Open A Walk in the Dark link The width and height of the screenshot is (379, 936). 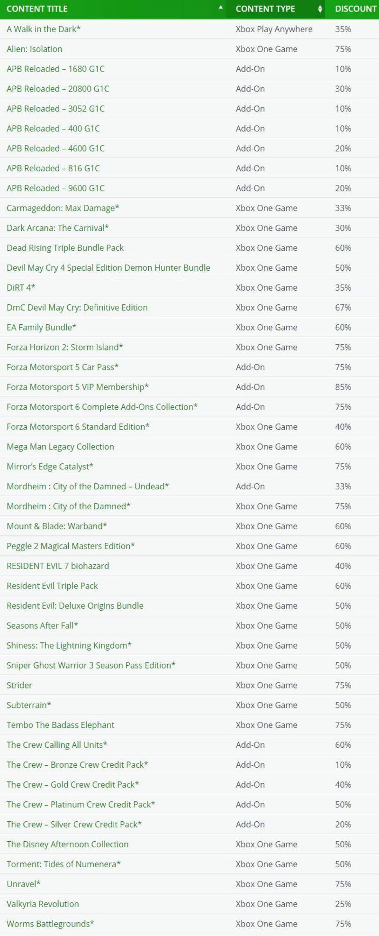point(43,29)
